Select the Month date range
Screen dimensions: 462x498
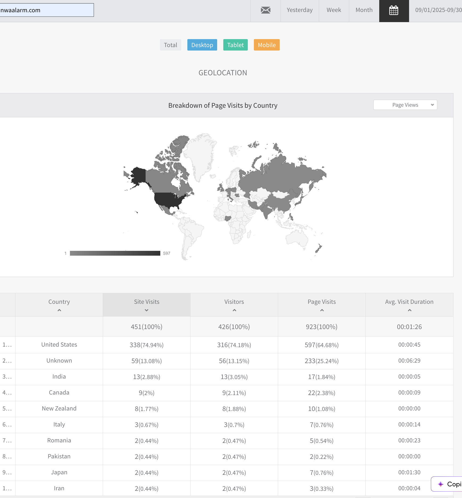(x=364, y=10)
